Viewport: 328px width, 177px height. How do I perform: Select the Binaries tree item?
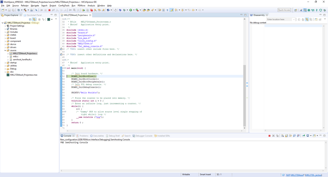tap(13, 29)
